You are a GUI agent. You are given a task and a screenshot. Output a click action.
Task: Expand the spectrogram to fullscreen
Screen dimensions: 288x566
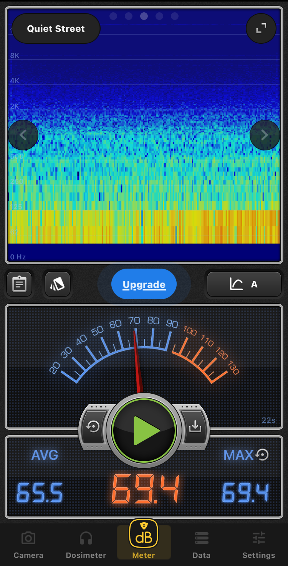[261, 28]
